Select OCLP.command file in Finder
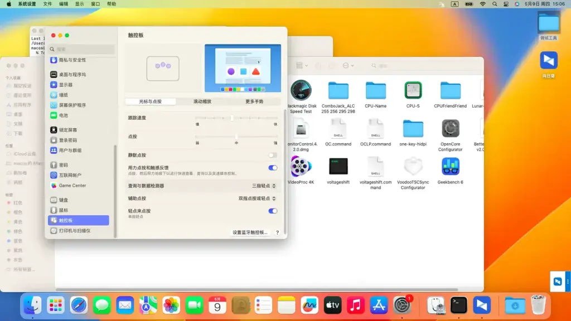The width and height of the screenshot is (571, 321). pyautogui.click(x=375, y=128)
